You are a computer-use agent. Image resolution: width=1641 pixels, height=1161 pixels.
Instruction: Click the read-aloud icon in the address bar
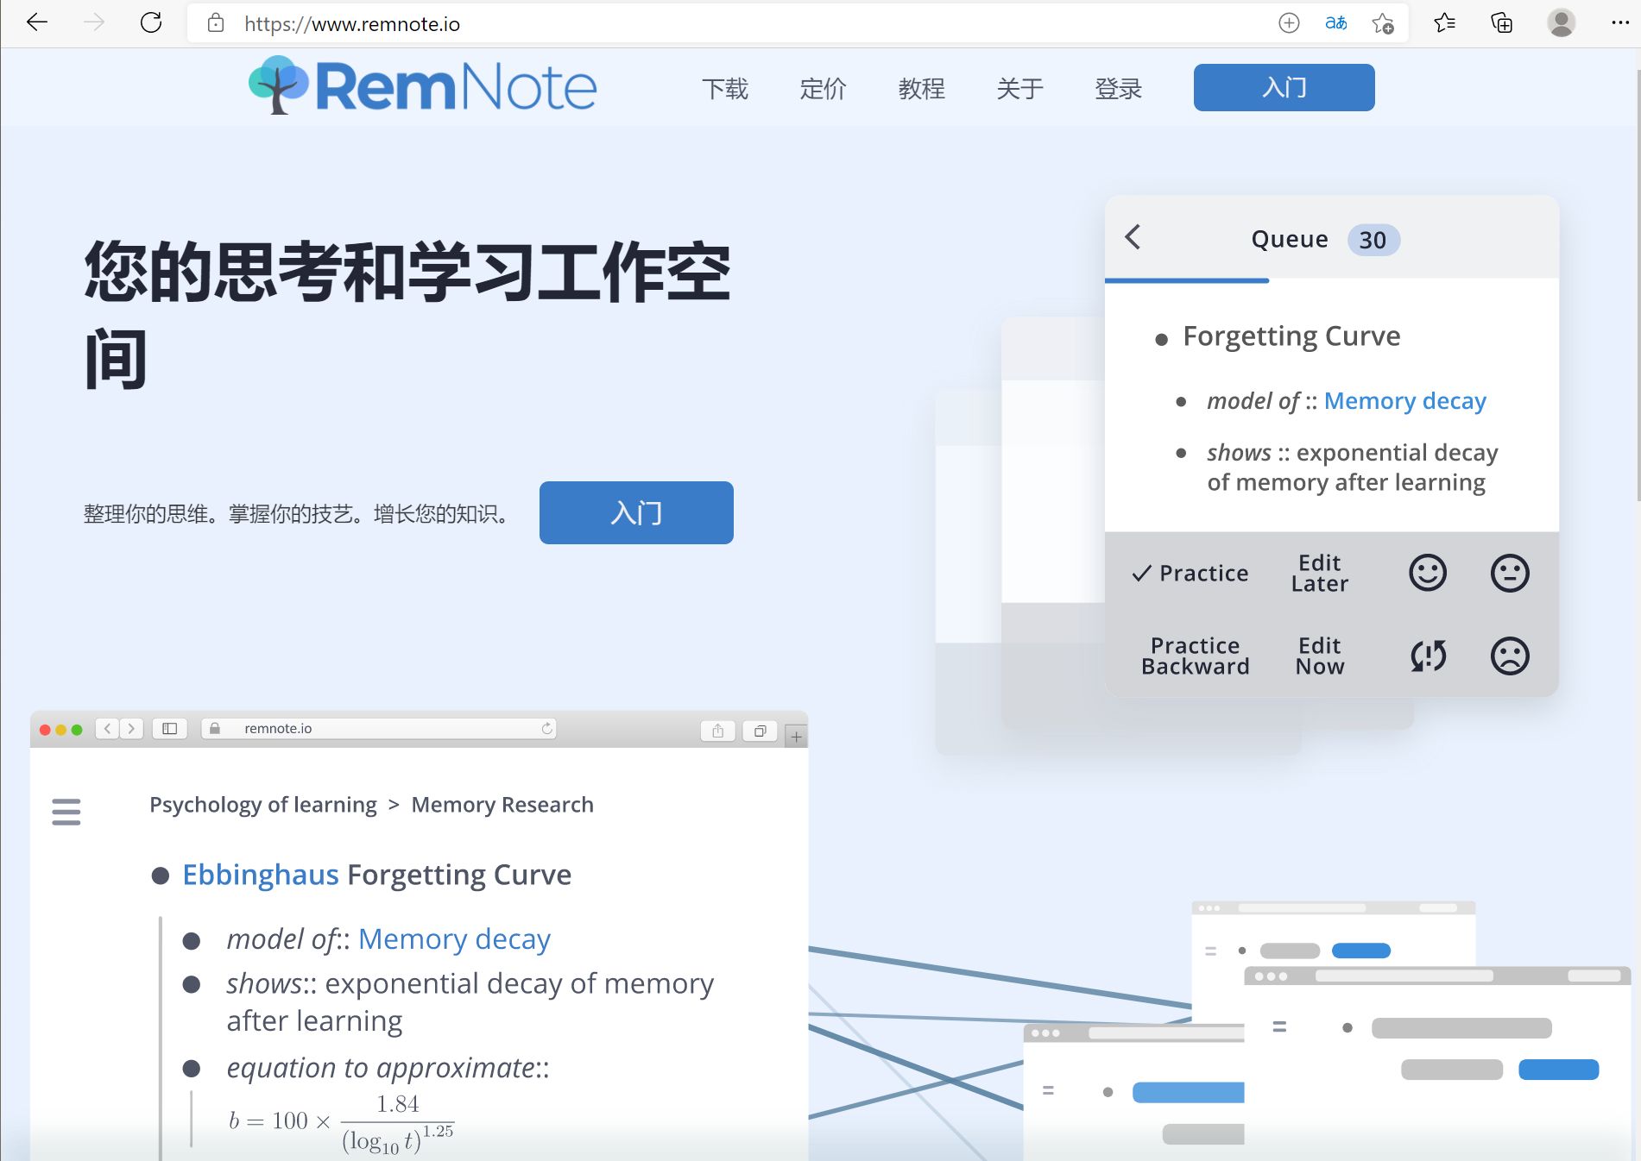1335,23
